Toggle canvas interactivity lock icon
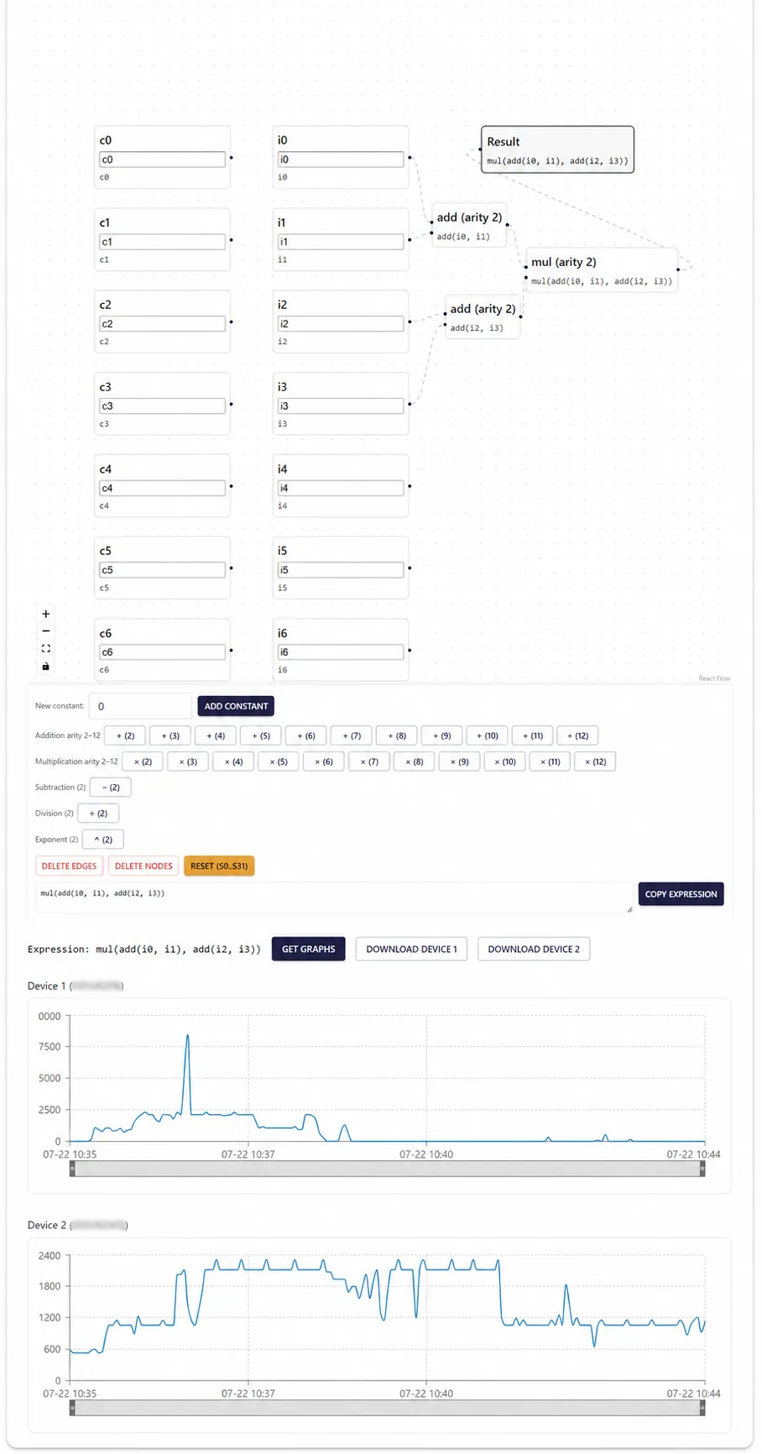Image resolution: width=762 pixels, height=1454 pixels. click(x=46, y=667)
